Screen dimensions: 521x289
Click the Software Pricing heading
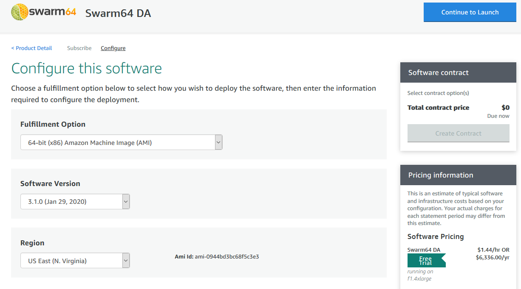pos(436,236)
